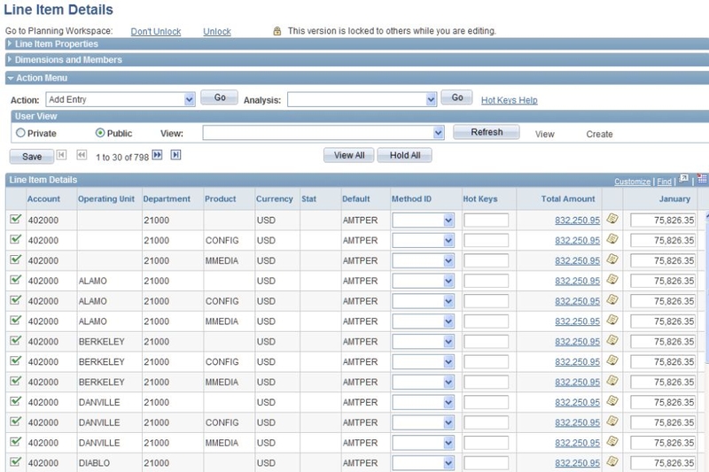Click Go button next to Analysis
The height and width of the screenshot is (472, 709).
point(456,97)
